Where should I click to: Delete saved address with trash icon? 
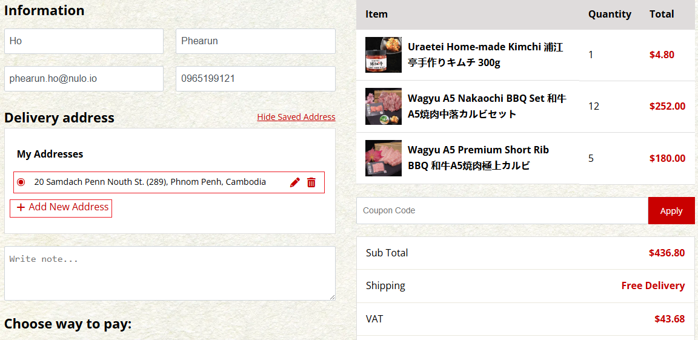311,182
